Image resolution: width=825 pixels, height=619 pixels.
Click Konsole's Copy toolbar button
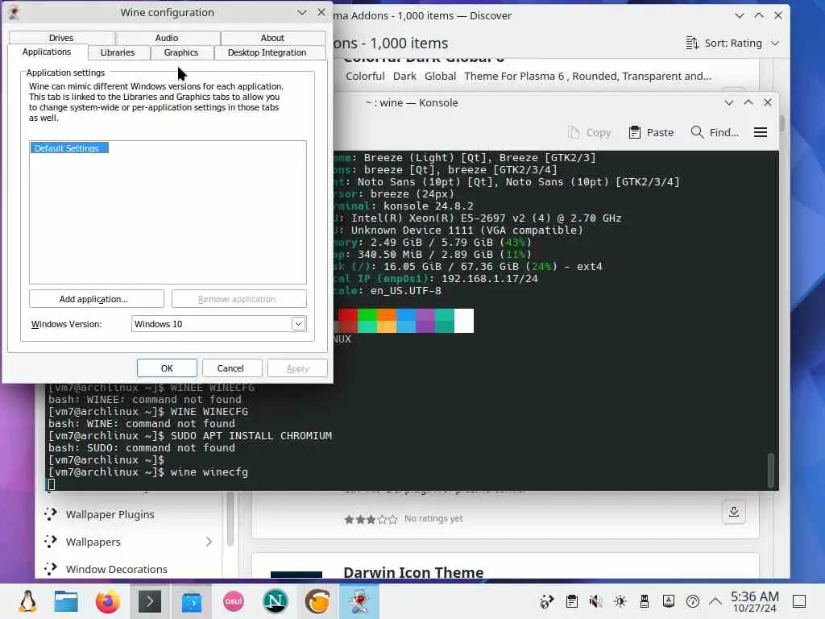589,133
